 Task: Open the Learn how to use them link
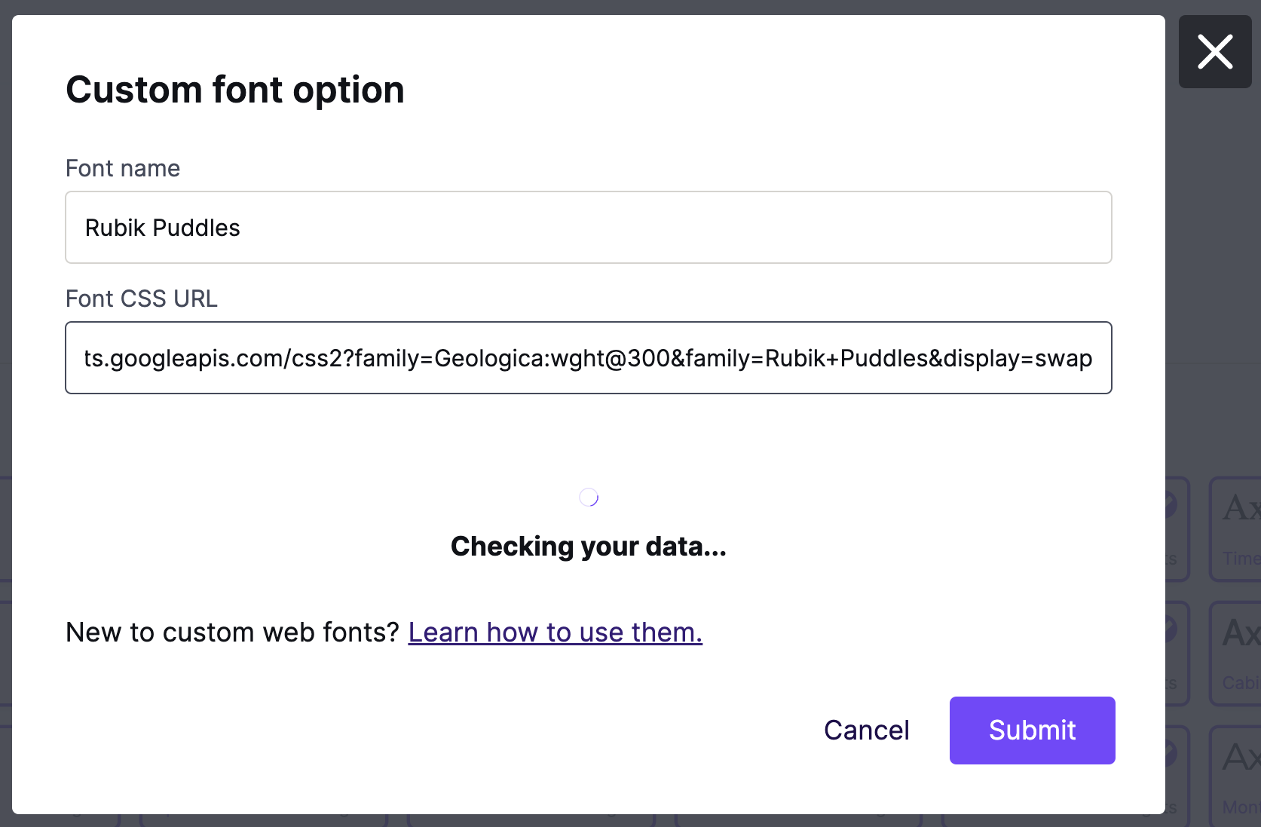pyautogui.click(x=555, y=632)
